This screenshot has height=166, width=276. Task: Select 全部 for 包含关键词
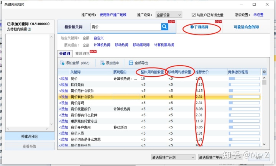(x=86, y=38)
